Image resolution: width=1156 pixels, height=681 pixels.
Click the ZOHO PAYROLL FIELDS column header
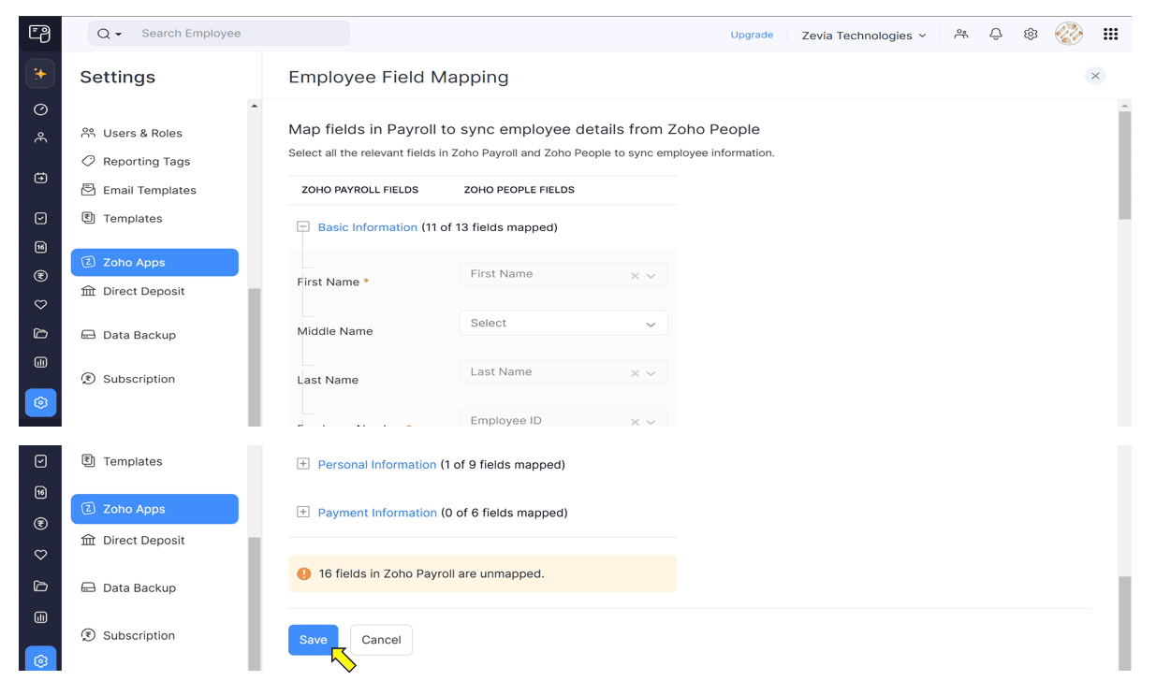pos(359,190)
